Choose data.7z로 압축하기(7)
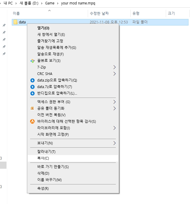This screenshot has height=204, width=190. (73, 87)
